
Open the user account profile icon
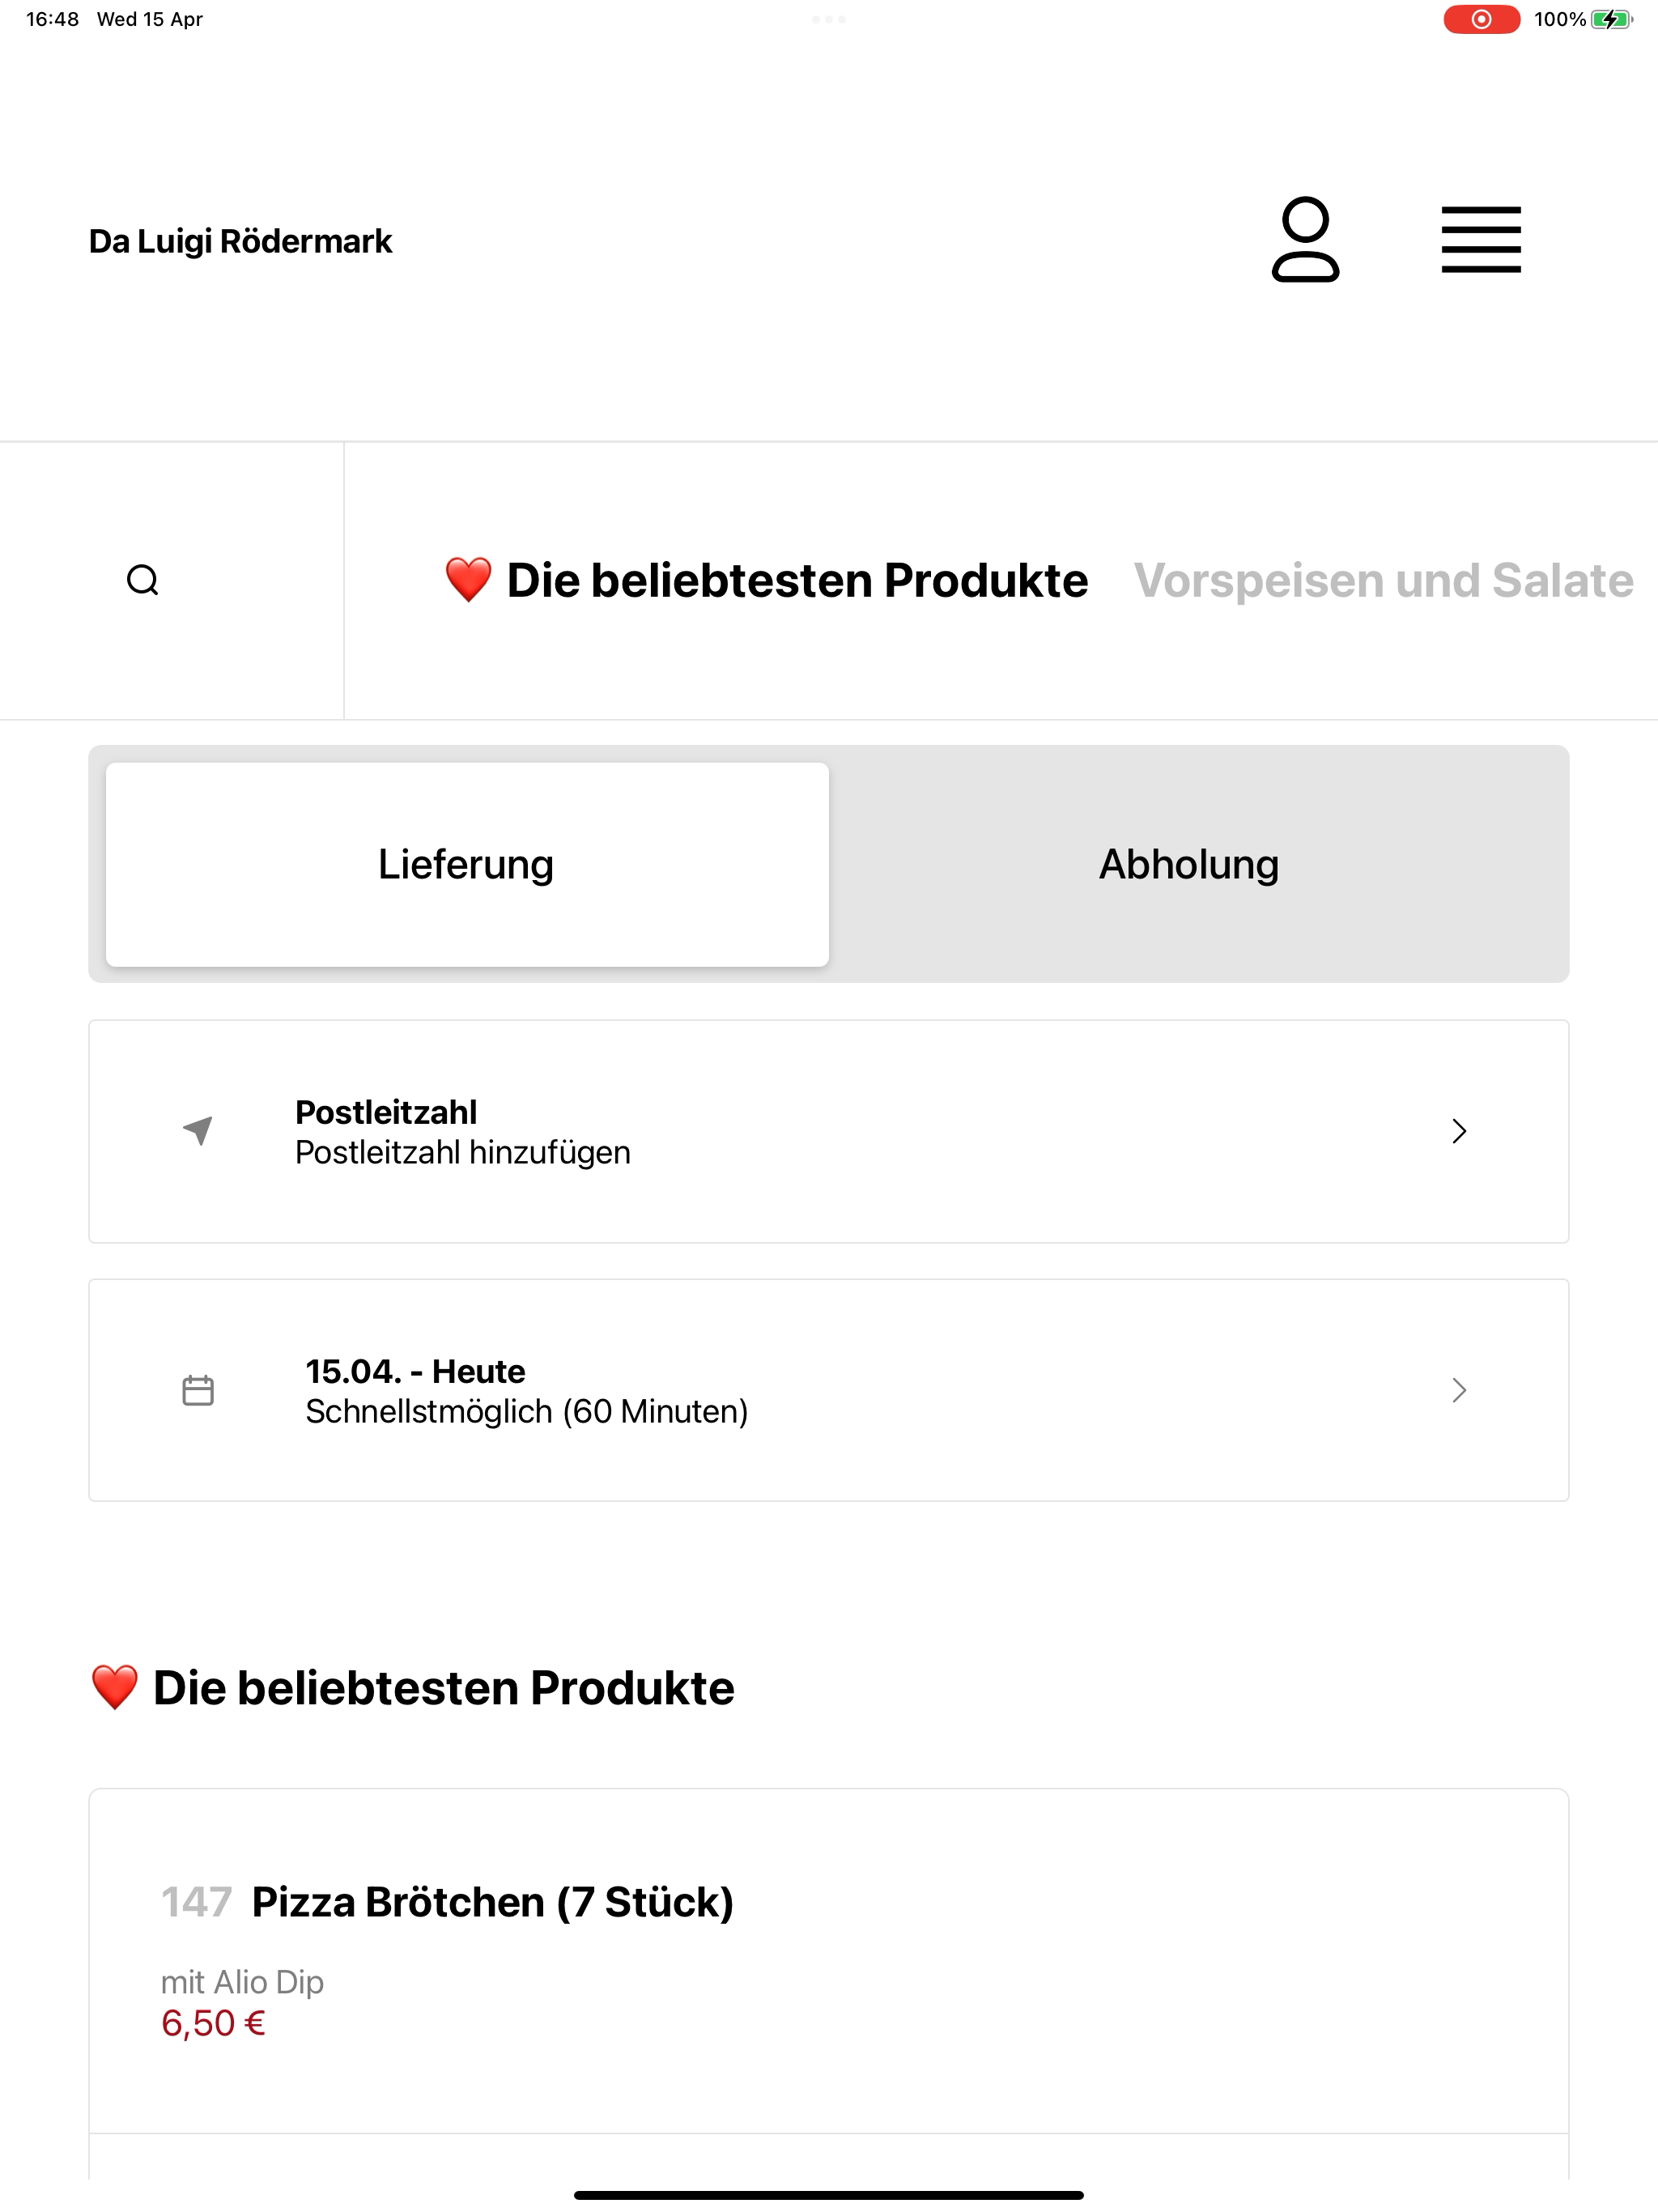coord(1305,240)
